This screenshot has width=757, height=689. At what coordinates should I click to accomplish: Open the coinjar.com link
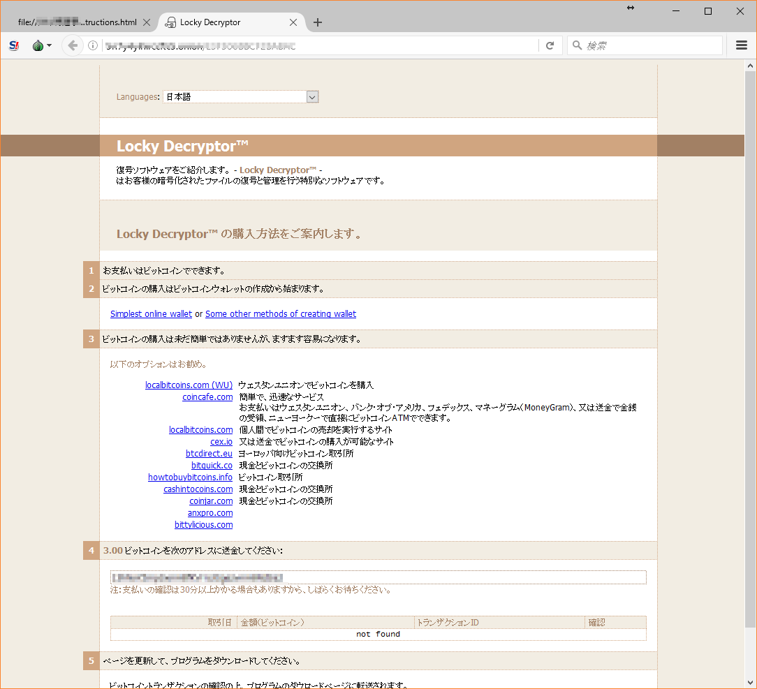point(211,501)
